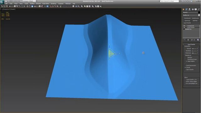Click the Render Production teapot icon

100,6
